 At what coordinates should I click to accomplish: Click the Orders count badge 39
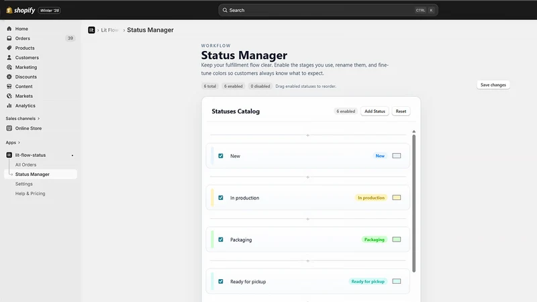click(x=70, y=38)
